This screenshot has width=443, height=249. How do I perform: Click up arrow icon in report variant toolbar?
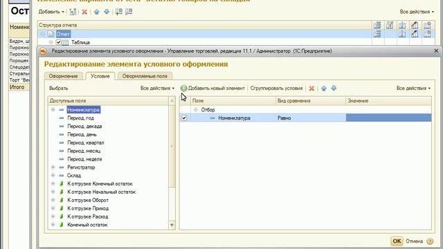[97, 12]
